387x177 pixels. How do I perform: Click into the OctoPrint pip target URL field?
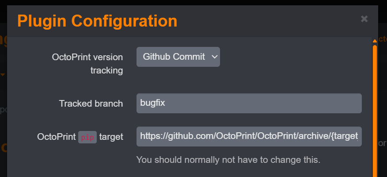249,137
